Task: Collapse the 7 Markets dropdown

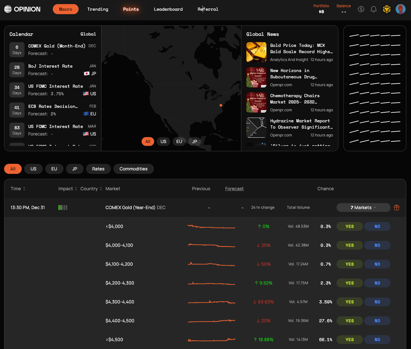Action: coord(363,208)
